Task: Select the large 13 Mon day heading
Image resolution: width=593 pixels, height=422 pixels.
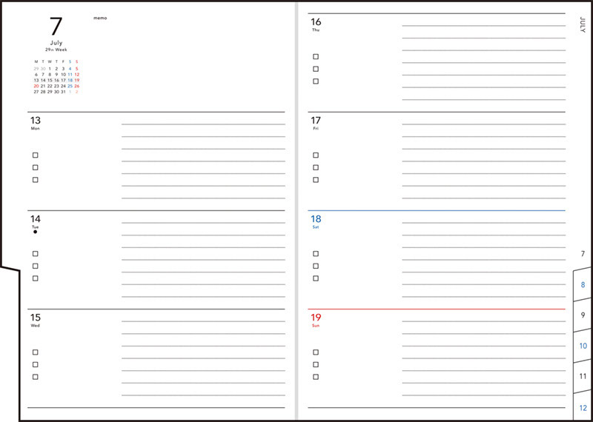Action: tap(35, 121)
